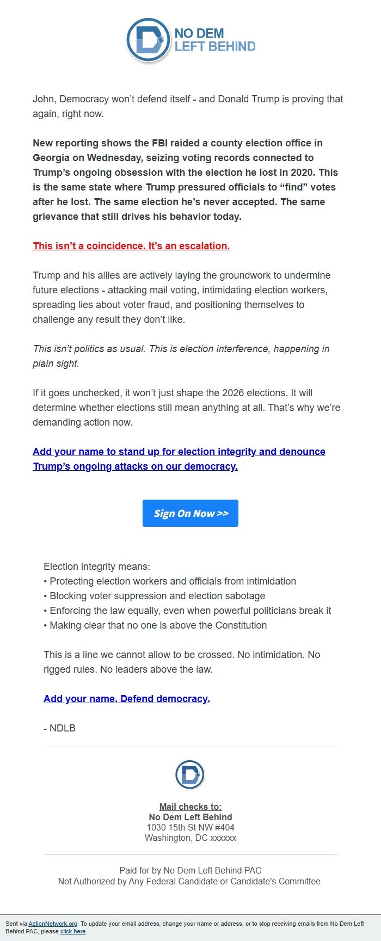This screenshot has height=941, width=381.
Task: Click the red 'This isn't a coincidence' link
Action: [131, 245]
